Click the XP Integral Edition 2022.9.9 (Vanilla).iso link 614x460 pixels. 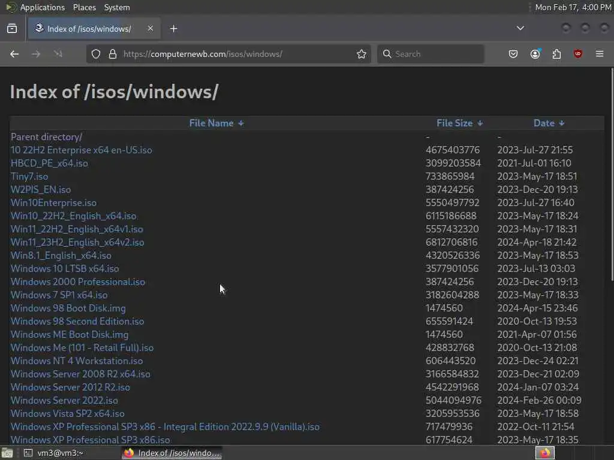[x=165, y=426]
